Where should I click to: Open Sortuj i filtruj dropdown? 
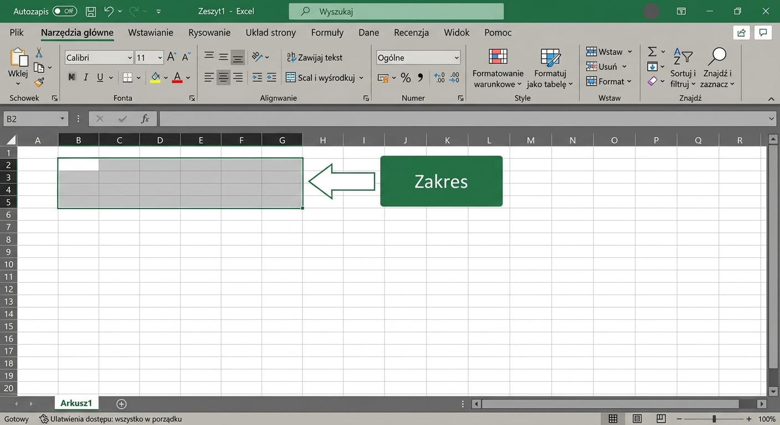click(x=683, y=68)
